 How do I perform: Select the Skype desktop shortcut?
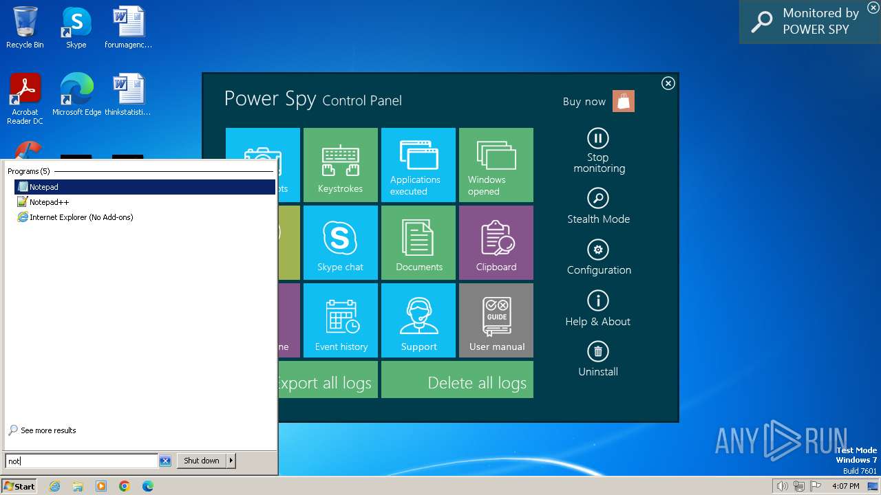pyautogui.click(x=76, y=27)
